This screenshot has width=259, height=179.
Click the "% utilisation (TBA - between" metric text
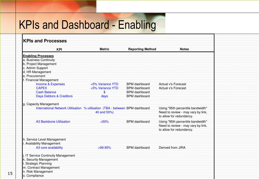104,108
